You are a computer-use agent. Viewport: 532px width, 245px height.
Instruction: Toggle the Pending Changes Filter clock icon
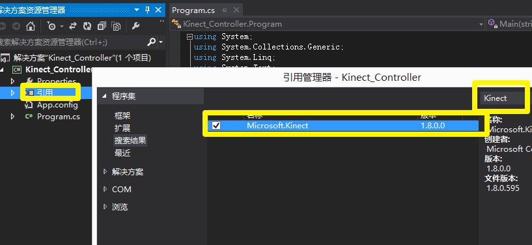point(51,26)
